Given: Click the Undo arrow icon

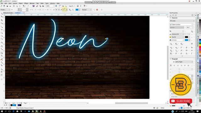Looking at the screenshot, I should (x=24, y=6).
